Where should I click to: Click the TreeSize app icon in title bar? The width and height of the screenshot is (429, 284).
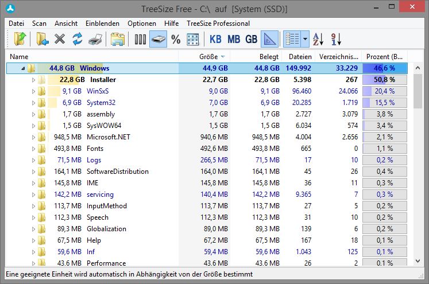coord(10,9)
